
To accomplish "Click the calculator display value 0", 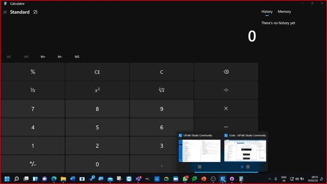I will (252, 36).
